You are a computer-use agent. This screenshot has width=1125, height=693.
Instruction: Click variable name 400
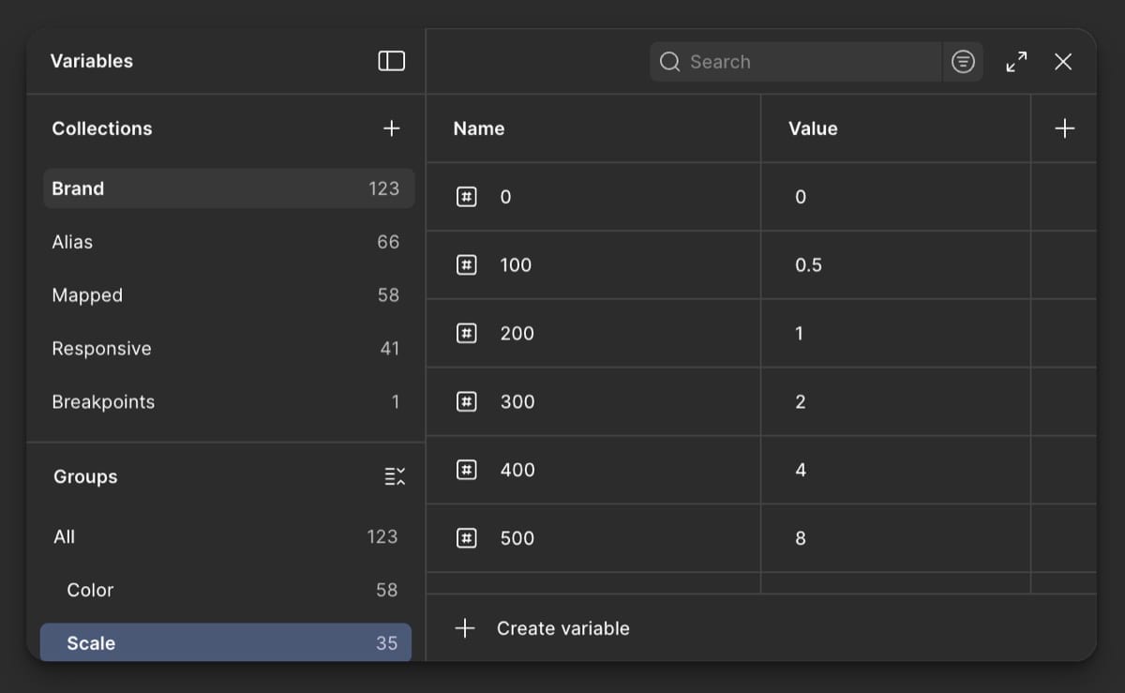pos(517,470)
